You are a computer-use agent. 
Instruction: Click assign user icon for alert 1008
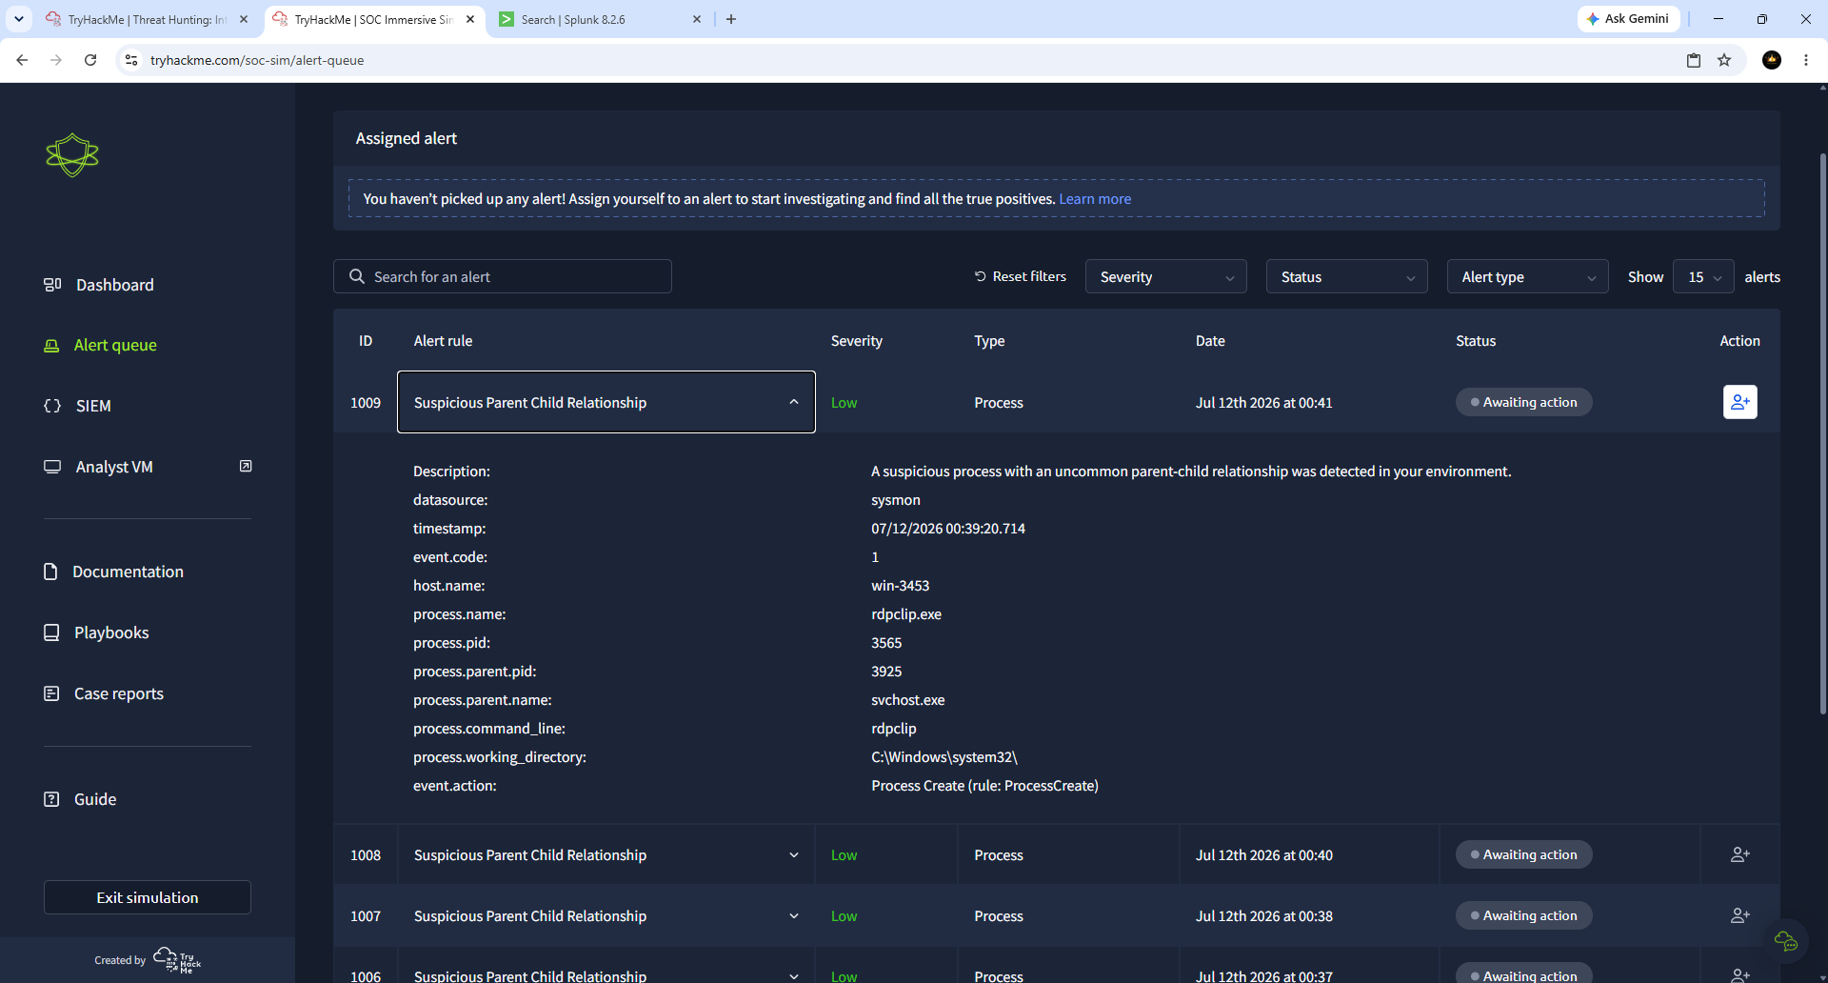pos(1739,854)
